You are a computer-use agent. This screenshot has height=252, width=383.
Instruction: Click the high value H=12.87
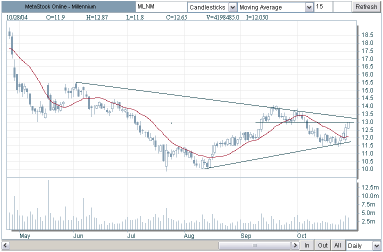pos(97,17)
